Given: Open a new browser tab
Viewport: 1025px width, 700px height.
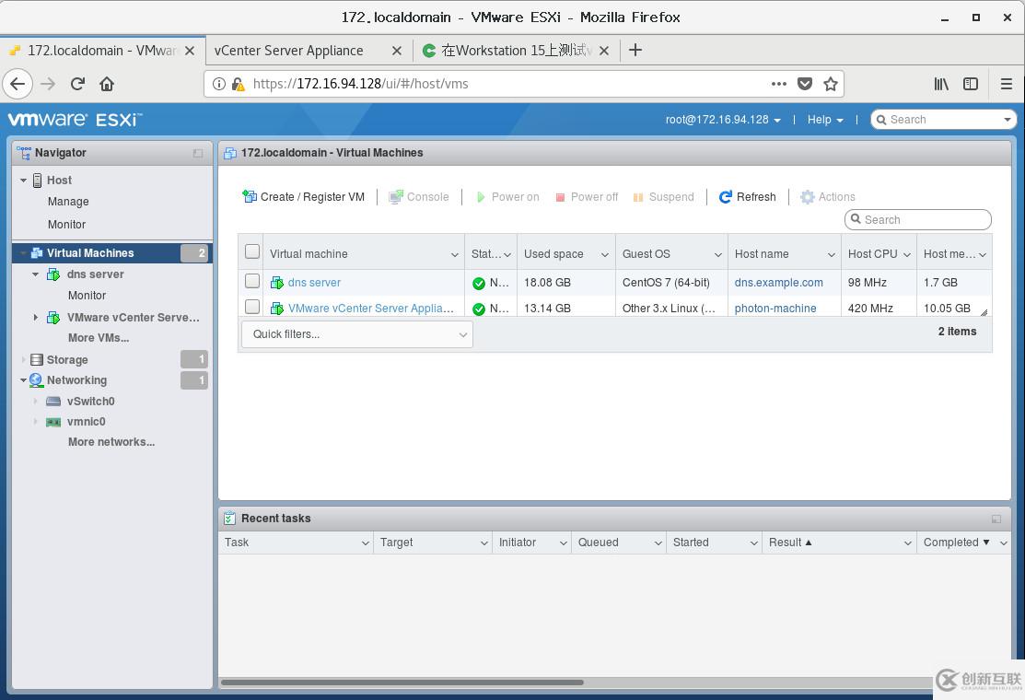Looking at the screenshot, I should 635,50.
